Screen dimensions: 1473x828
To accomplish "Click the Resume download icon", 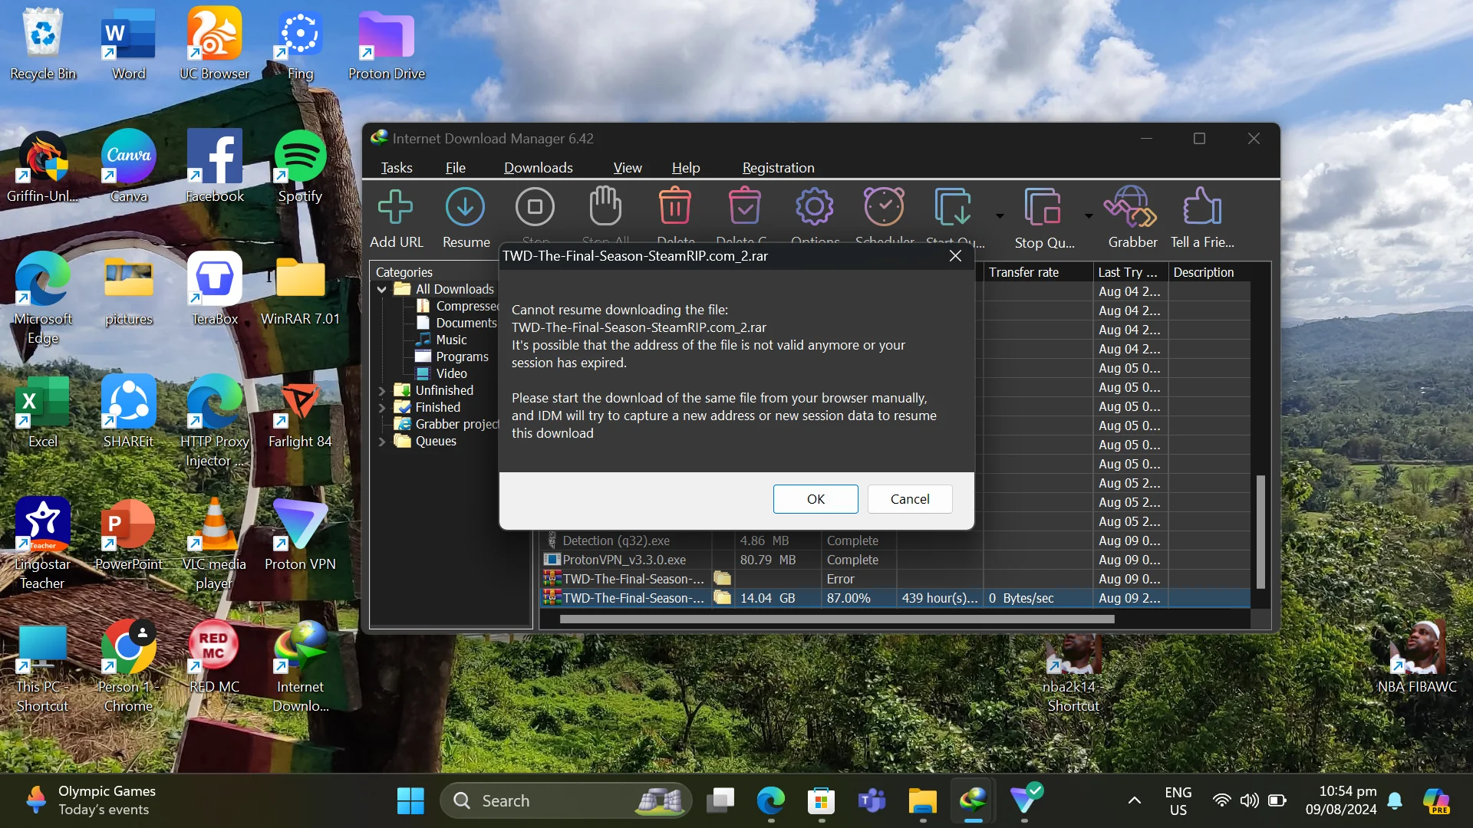I will (465, 208).
